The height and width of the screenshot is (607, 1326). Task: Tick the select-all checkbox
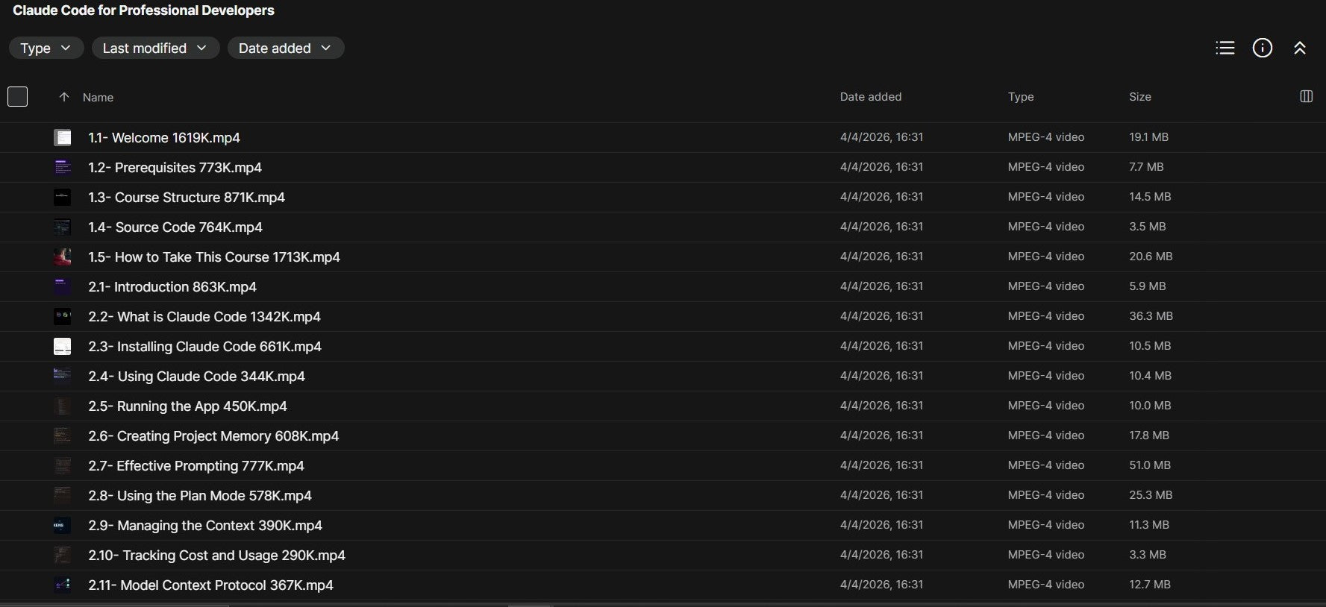pos(17,96)
